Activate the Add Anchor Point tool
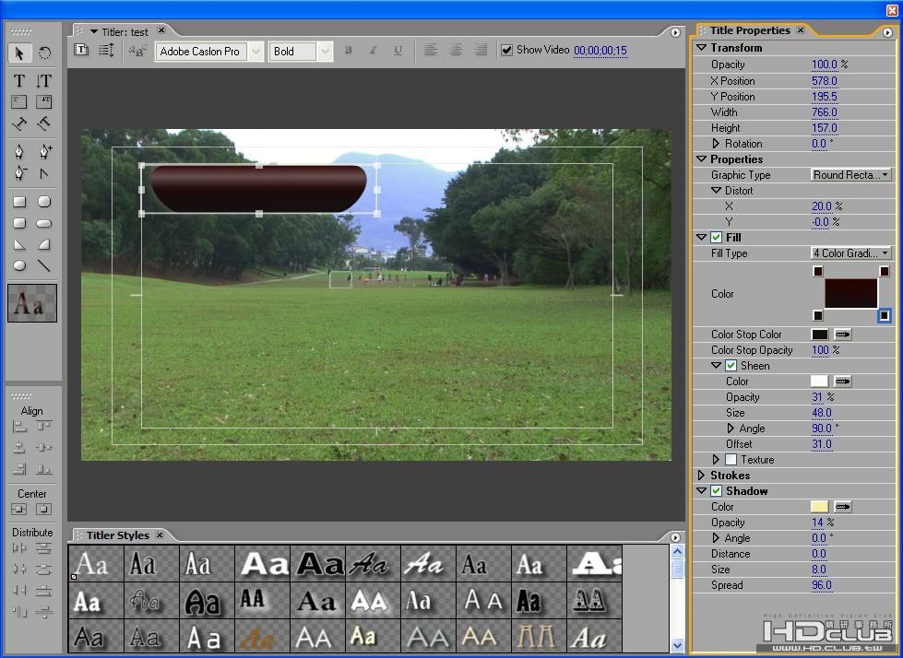Image resolution: width=903 pixels, height=658 pixels. (44, 150)
